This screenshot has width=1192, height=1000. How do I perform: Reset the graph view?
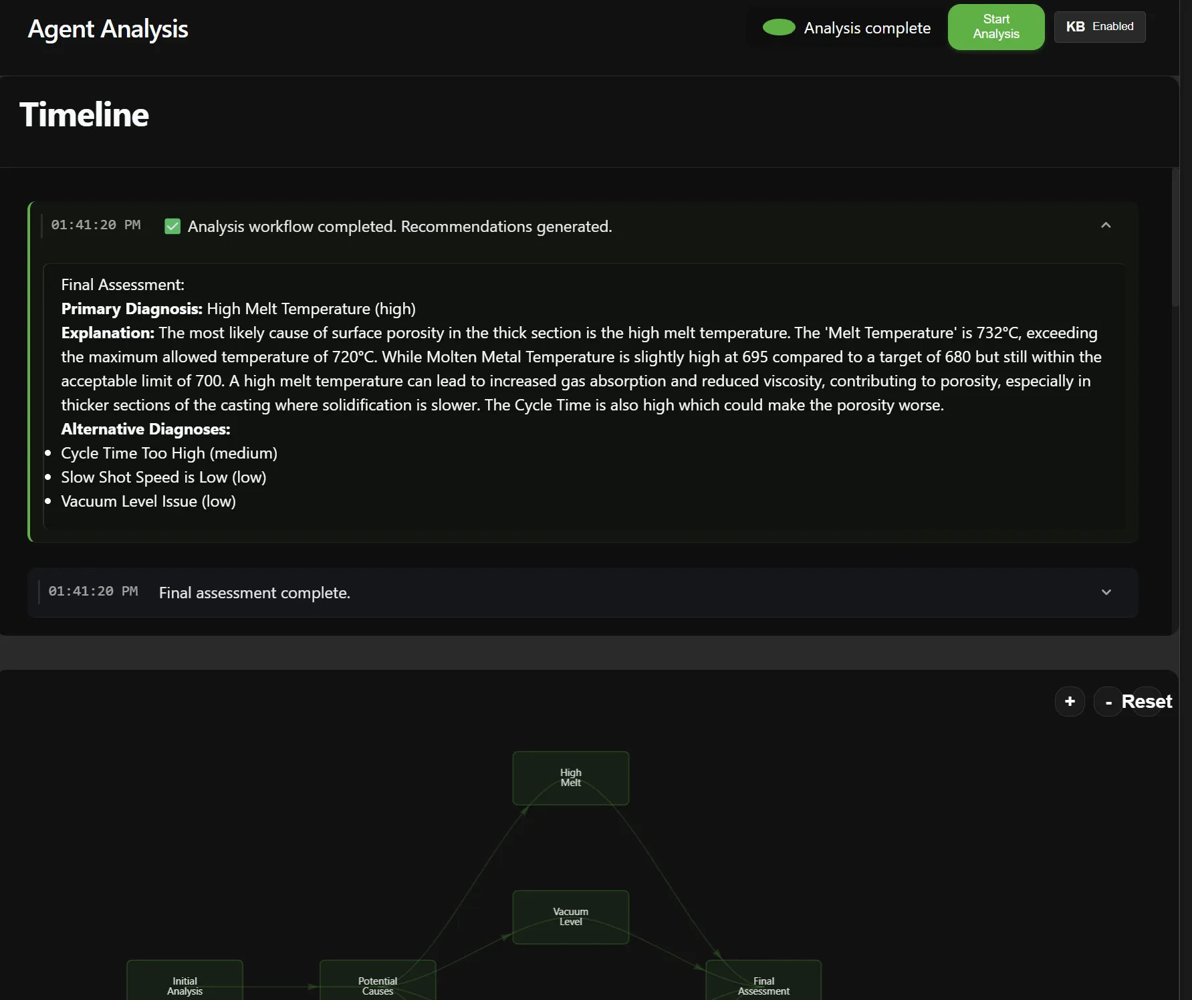(x=1147, y=701)
